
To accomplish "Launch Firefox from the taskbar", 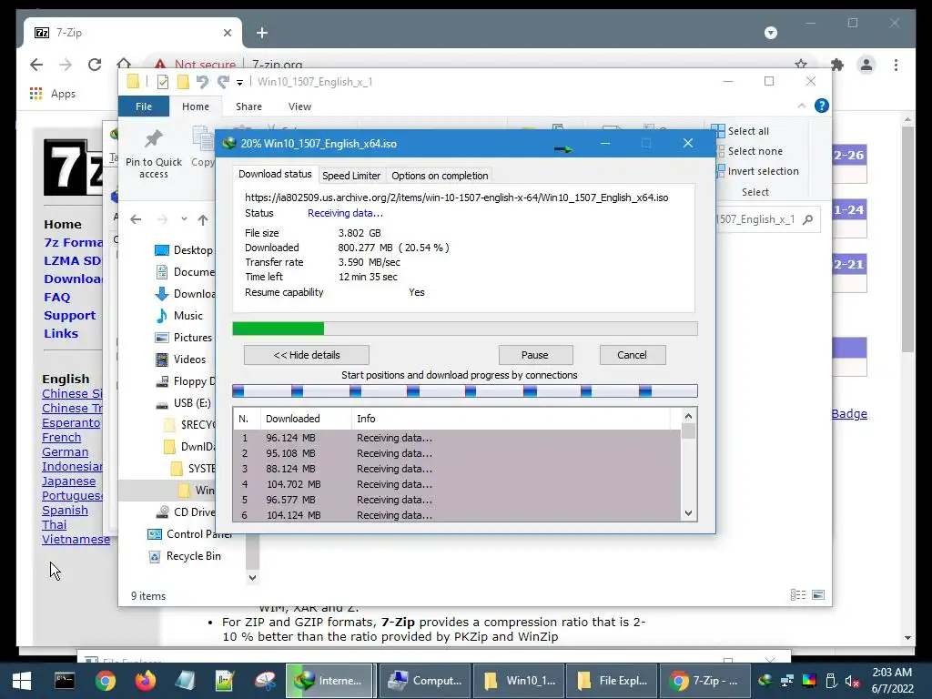I will 145,681.
